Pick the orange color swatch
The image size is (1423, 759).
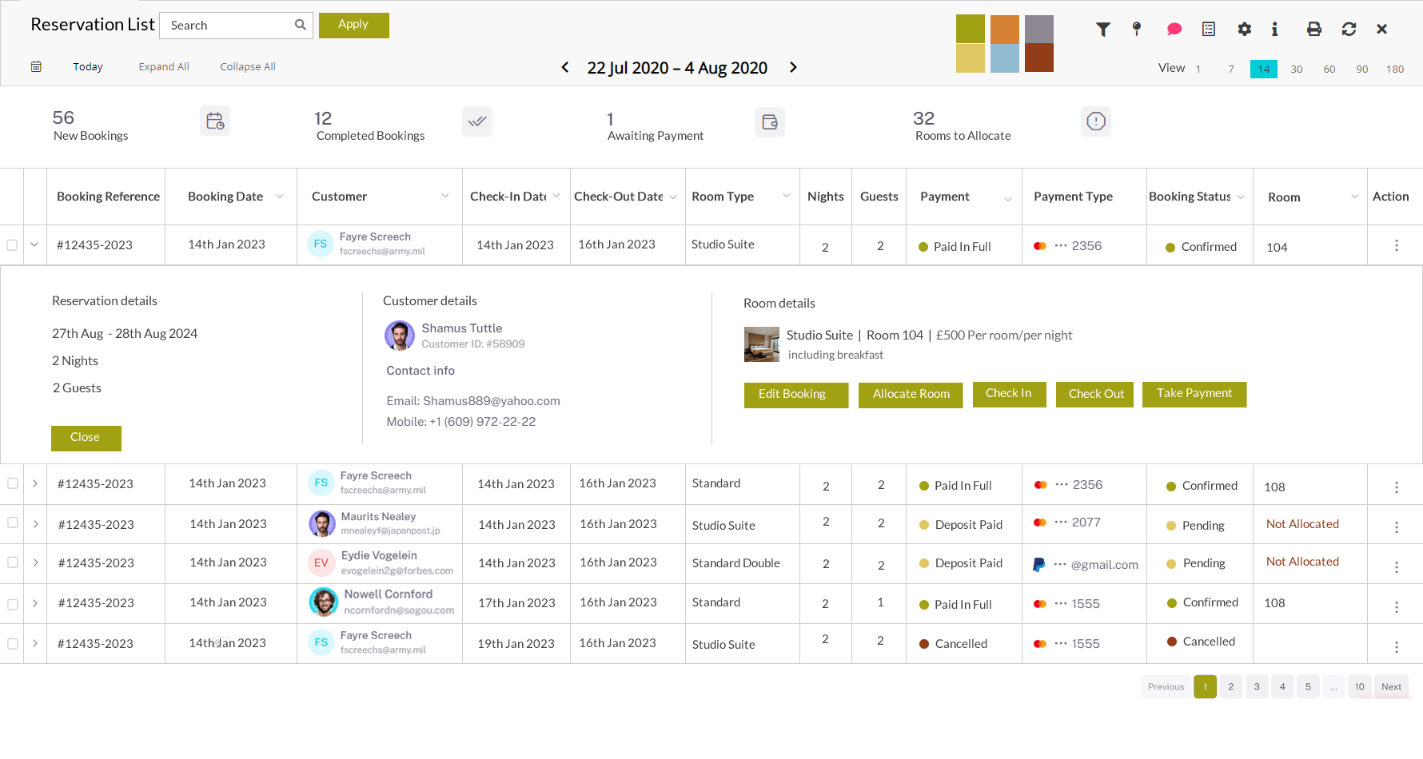pos(1004,30)
